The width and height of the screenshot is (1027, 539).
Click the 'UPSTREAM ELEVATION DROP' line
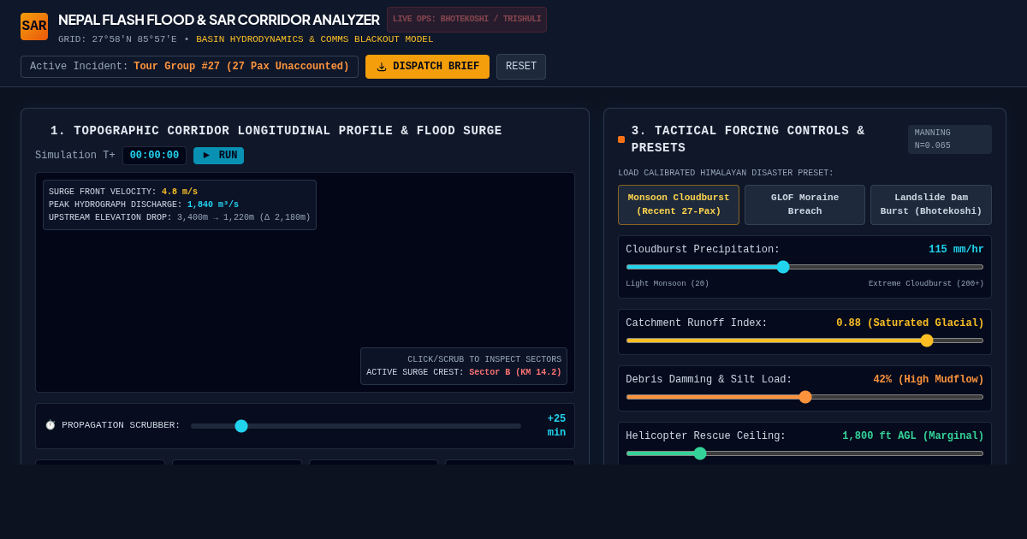coord(180,217)
